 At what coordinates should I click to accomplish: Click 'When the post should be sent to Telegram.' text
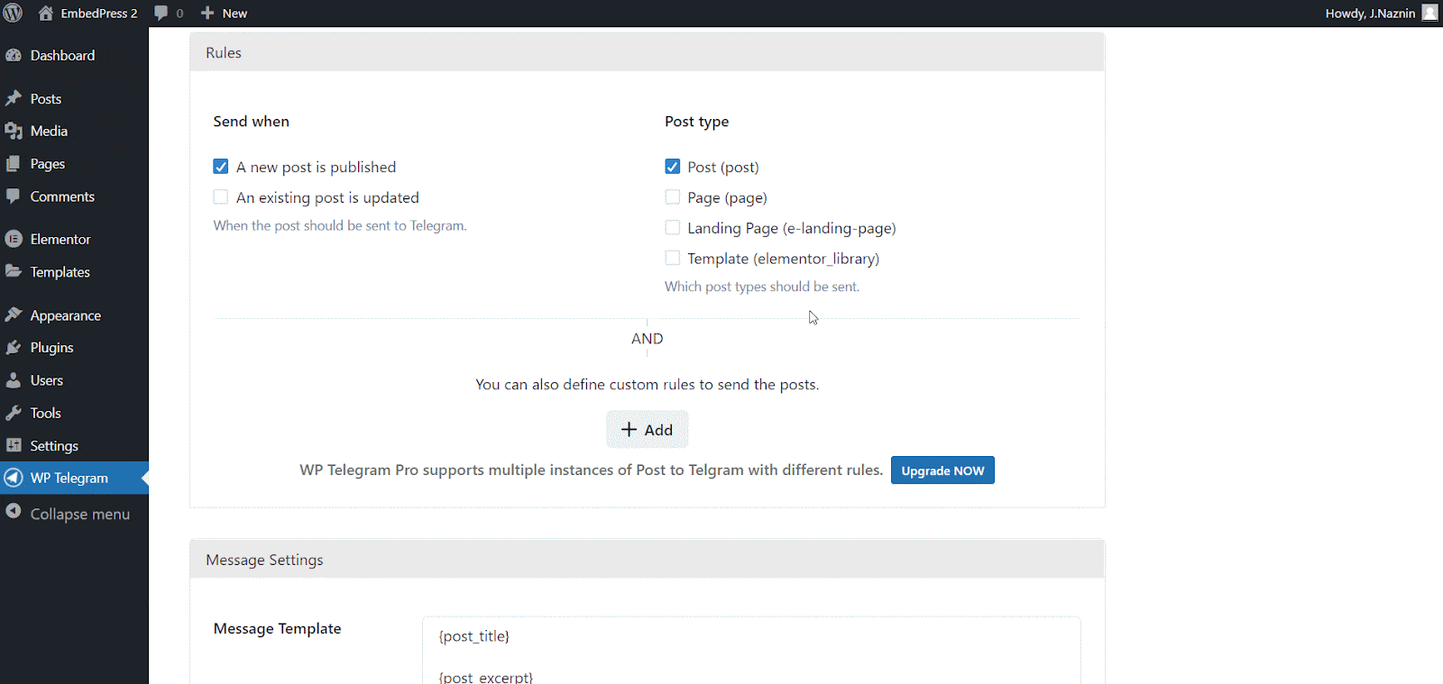coord(340,226)
